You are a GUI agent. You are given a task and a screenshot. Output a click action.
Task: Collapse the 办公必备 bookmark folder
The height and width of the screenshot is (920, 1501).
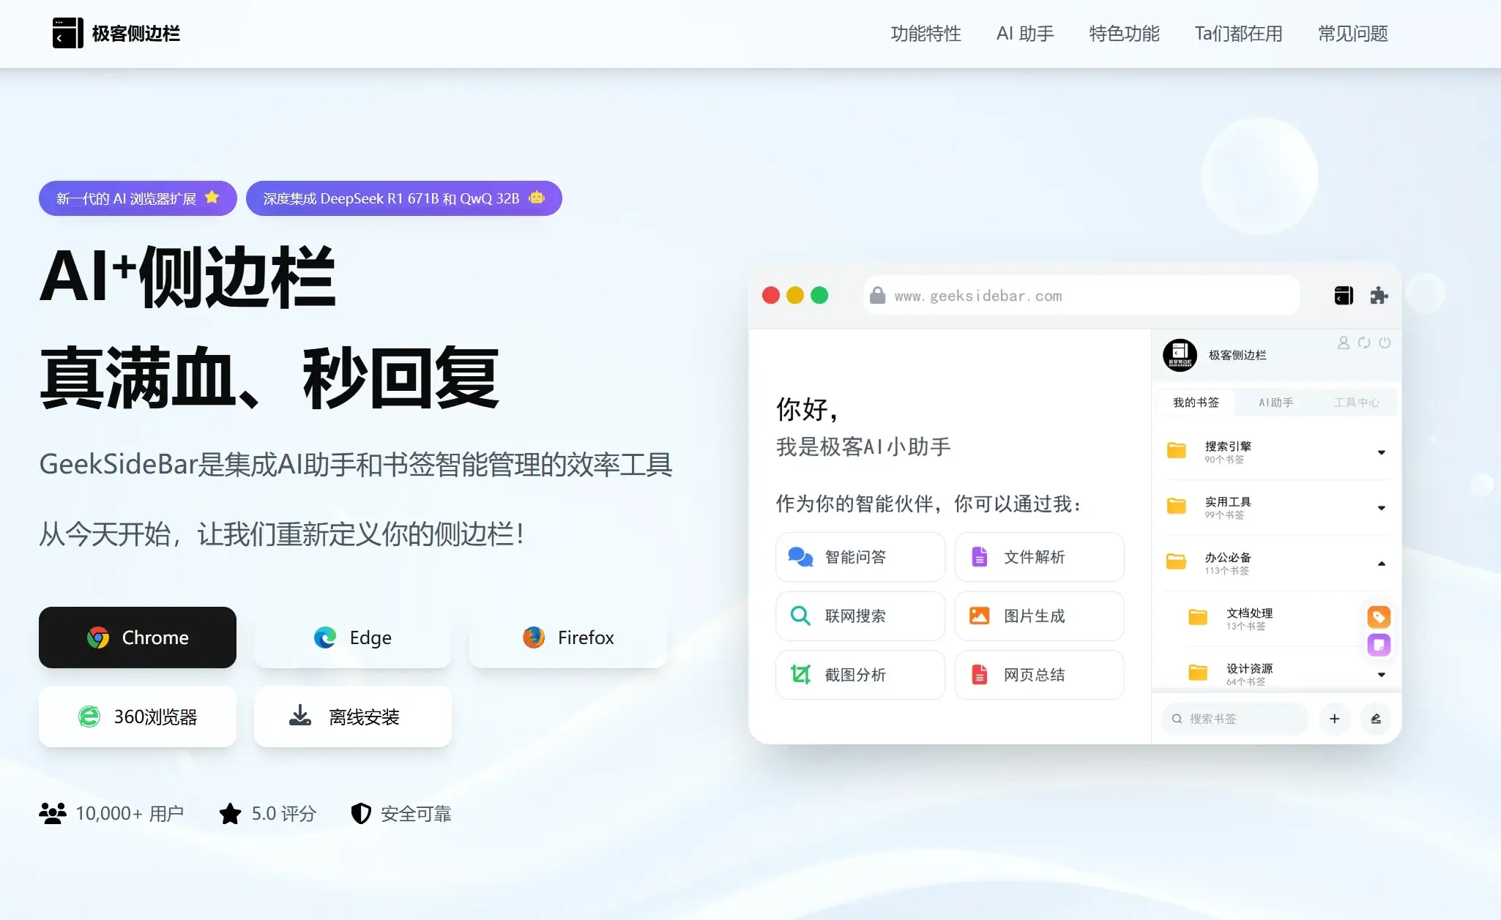1382,563
